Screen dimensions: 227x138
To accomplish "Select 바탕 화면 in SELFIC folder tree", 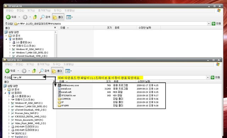I will pos(11,86).
